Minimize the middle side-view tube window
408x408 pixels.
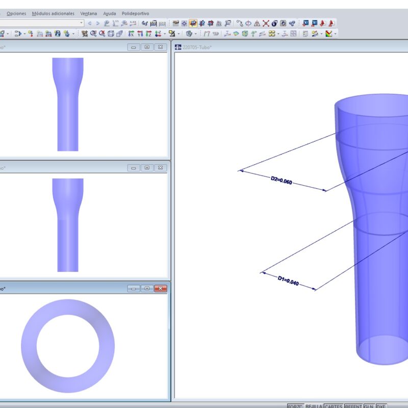(134, 168)
